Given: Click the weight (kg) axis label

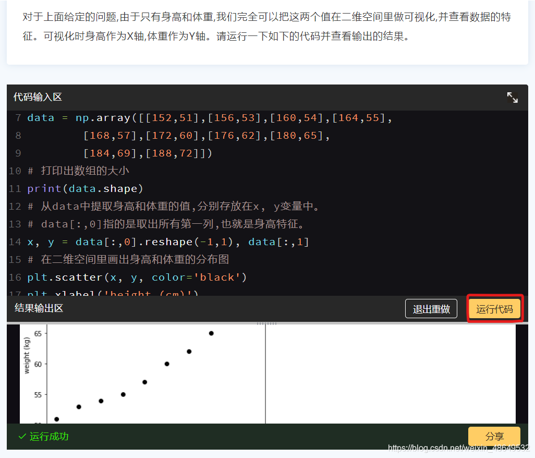Looking at the screenshot, I should coord(27,355).
